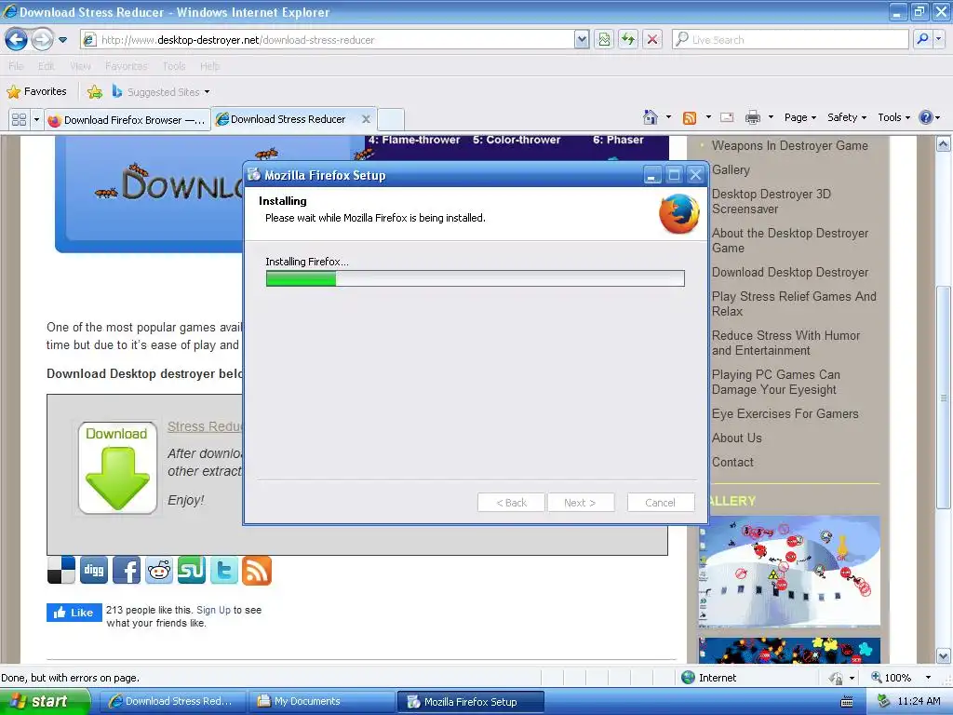
Task: Click the Compatibility View icon in address bar
Action: (x=604, y=39)
